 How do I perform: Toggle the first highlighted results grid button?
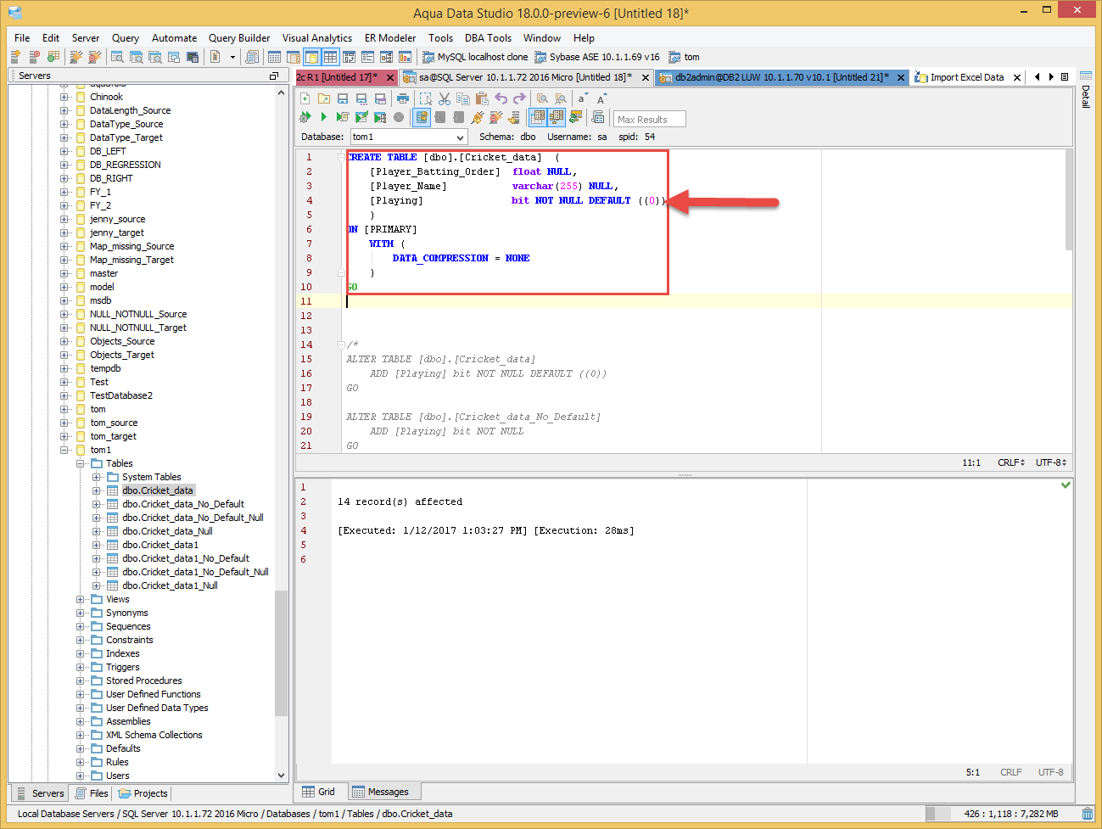538,117
